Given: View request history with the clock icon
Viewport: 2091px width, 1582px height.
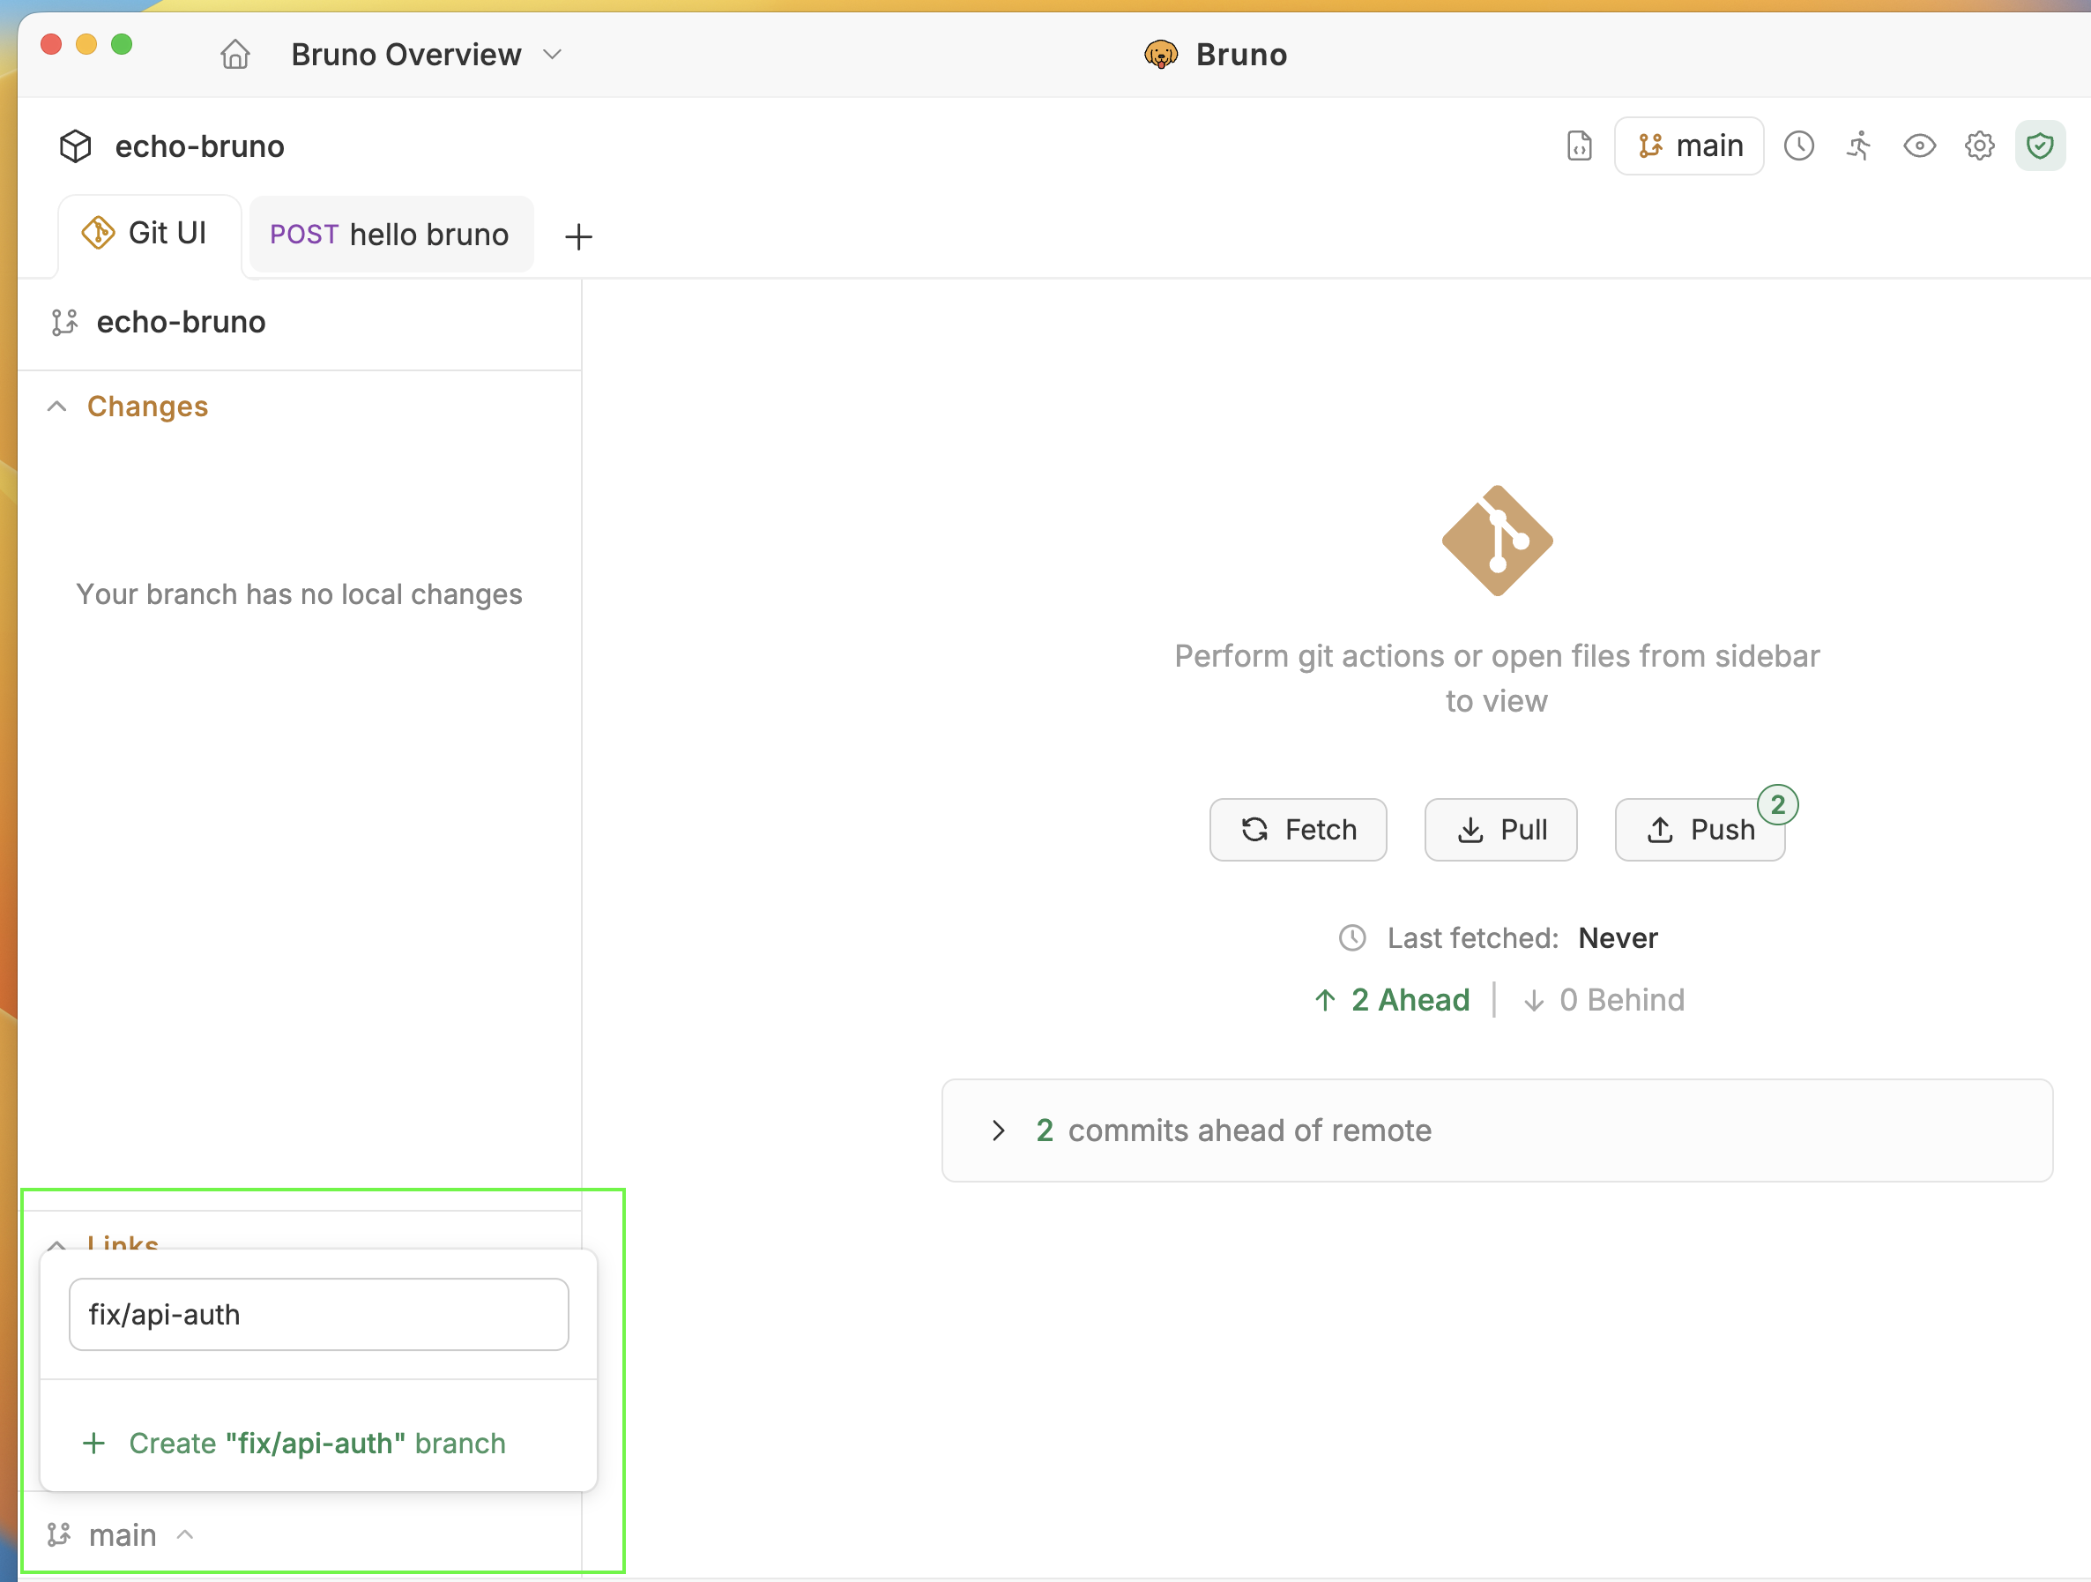Looking at the screenshot, I should pos(1799,146).
